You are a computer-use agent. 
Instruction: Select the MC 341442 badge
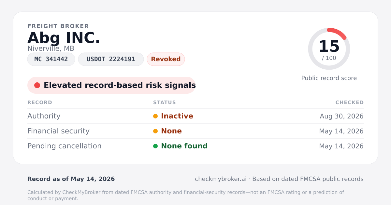click(51, 59)
